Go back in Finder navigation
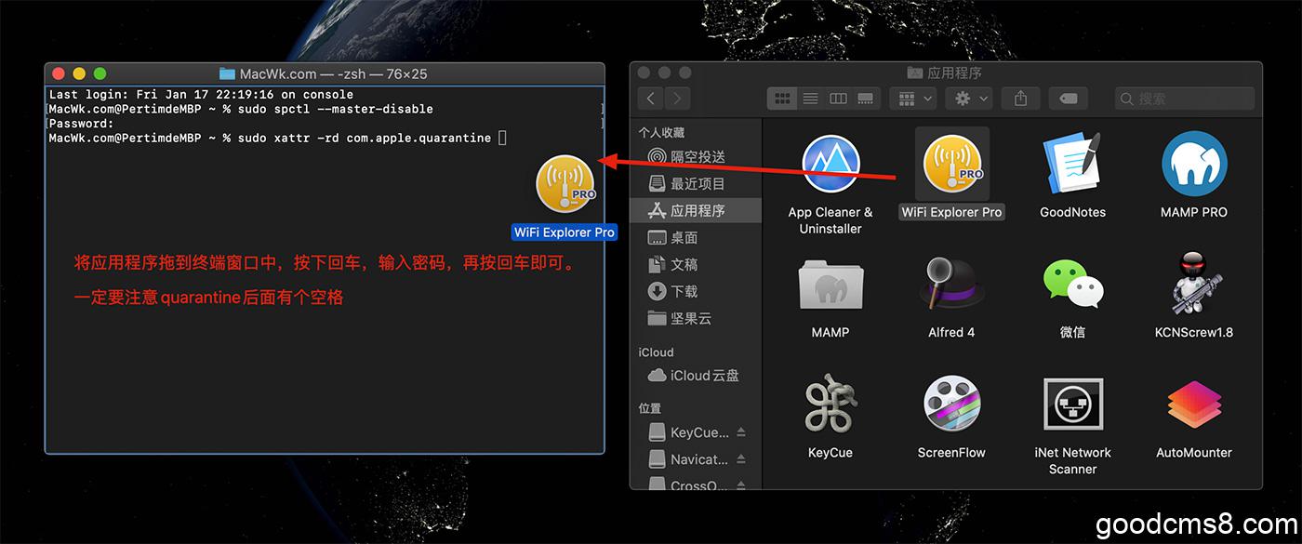 click(x=650, y=98)
